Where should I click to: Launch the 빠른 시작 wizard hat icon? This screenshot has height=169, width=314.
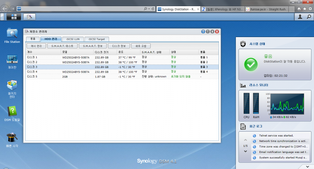(12, 137)
